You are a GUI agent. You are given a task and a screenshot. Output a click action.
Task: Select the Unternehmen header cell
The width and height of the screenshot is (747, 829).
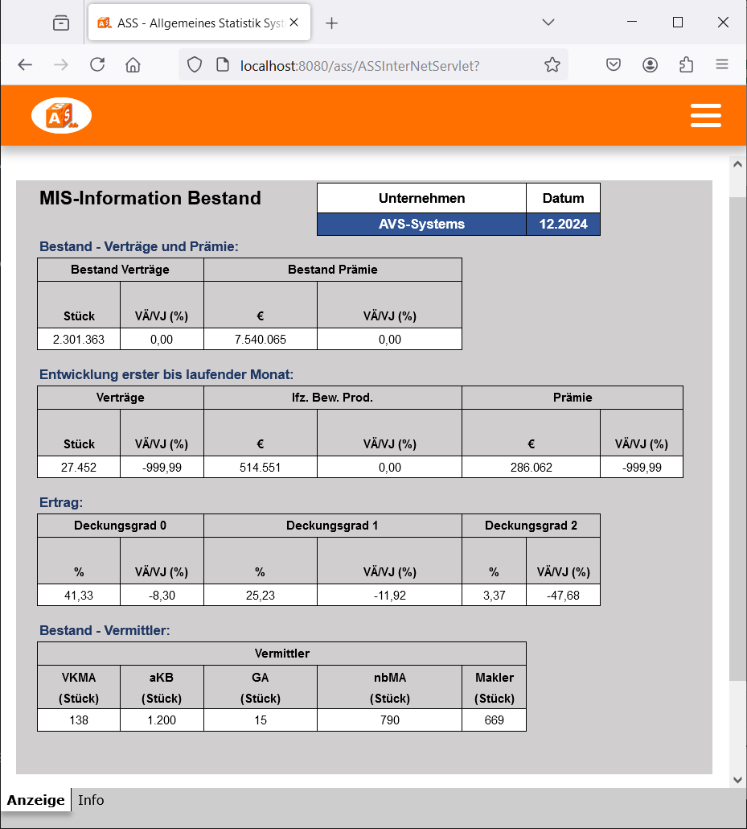pyautogui.click(x=421, y=198)
